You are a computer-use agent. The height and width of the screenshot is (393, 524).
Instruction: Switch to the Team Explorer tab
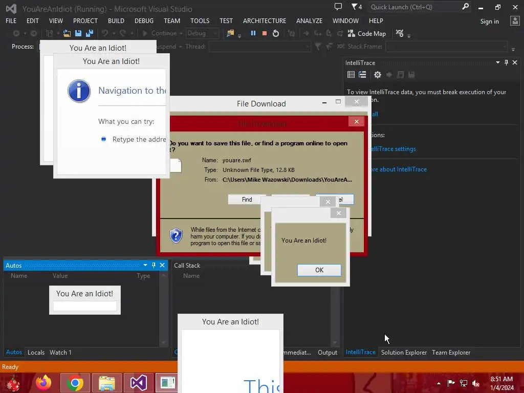click(451, 352)
